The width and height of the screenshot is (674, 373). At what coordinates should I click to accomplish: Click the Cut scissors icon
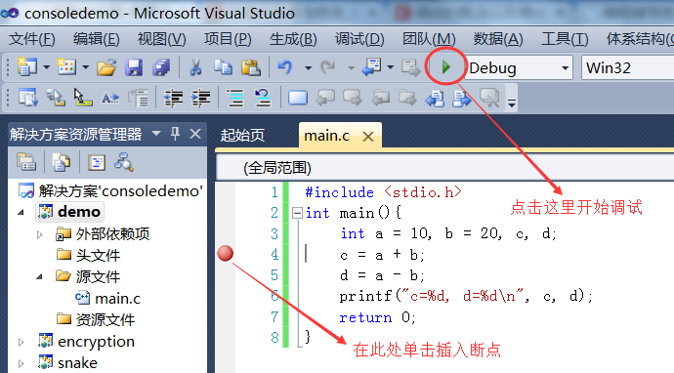click(195, 67)
